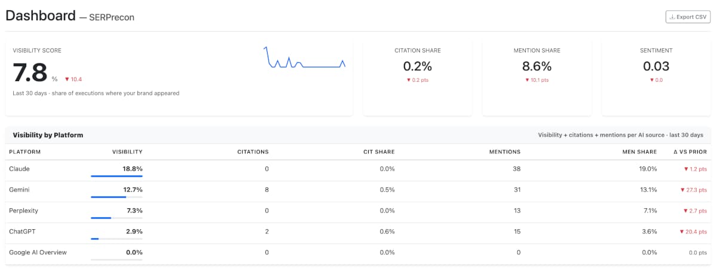Click the Visibility column header
This screenshot has width=717, height=268.
(x=127, y=152)
